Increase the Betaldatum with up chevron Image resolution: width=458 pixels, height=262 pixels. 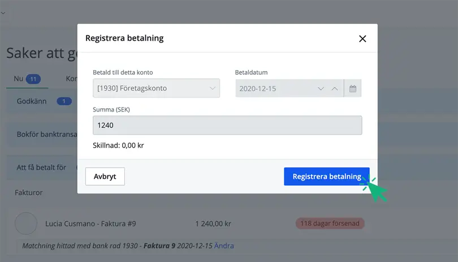coord(335,89)
